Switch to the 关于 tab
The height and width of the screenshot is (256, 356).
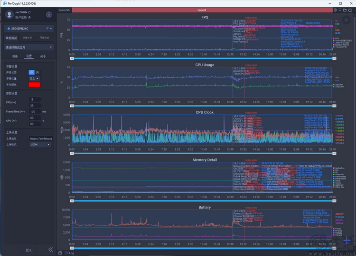point(43,56)
